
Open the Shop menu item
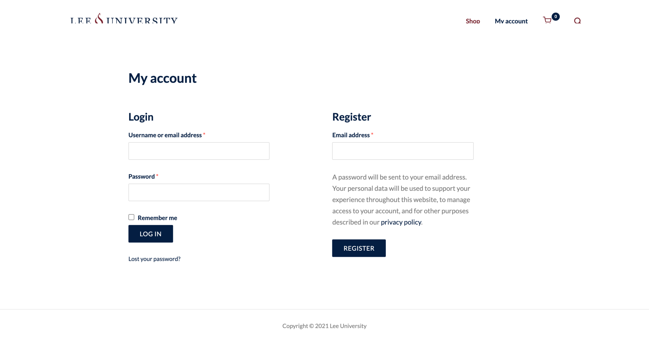473,21
